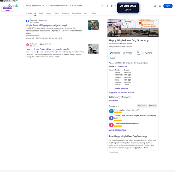This screenshot has width=177, height=172.
Task: Click Write a review button
Action: (142, 106)
